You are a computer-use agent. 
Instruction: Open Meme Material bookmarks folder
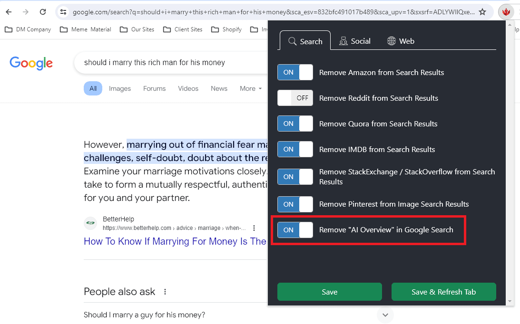pyautogui.click(x=85, y=29)
